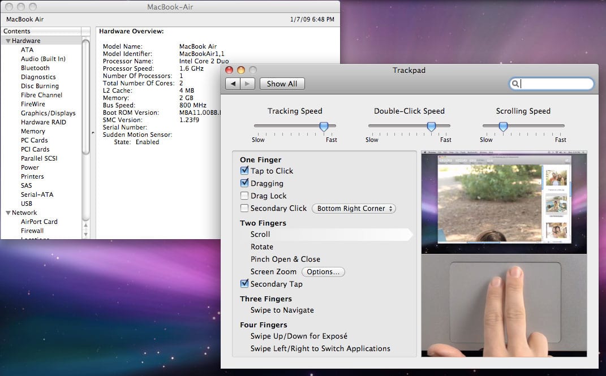Select Swipe to Navigate item
This screenshot has width=606, height=376.
coord(282,310)
